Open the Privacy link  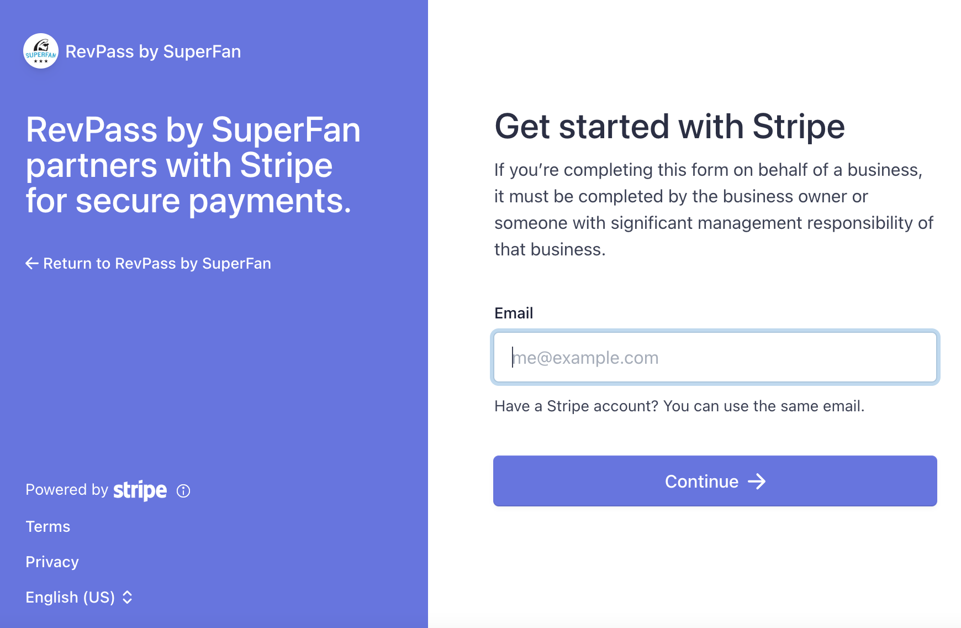click(x=52, y=562)
